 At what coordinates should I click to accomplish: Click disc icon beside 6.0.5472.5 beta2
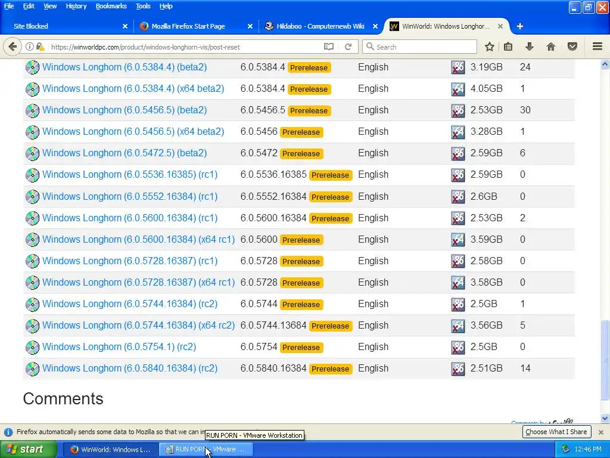(x=32, y=153)
